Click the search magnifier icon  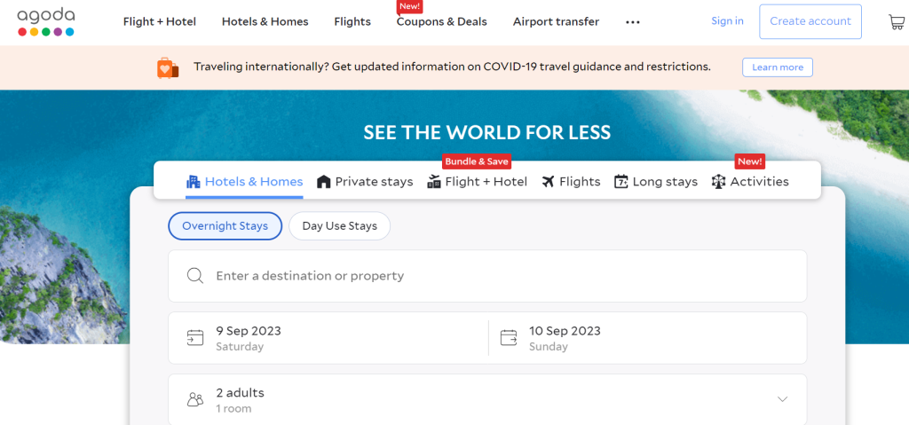pyautogui.click(x=195, y=276)
